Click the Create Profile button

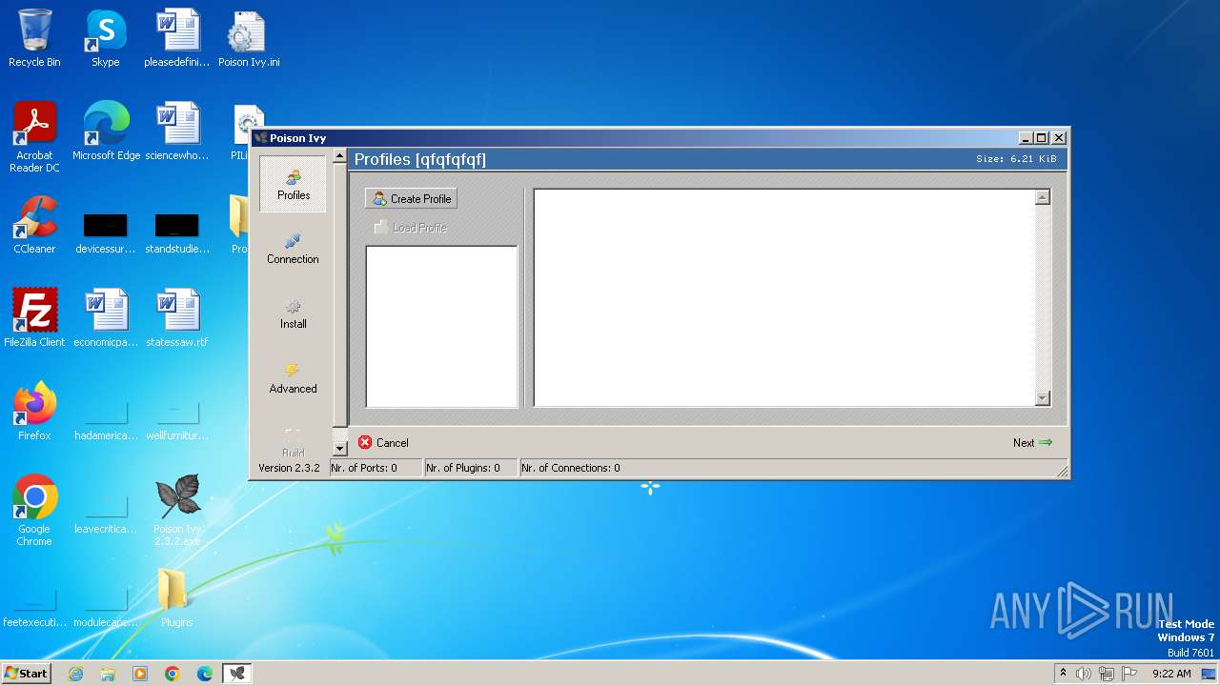point(411,198)
